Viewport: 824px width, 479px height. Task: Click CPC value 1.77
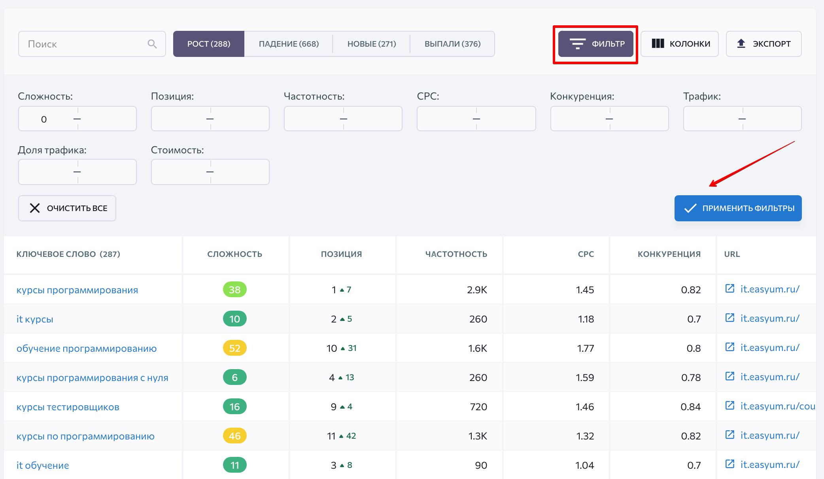point(586,348)
